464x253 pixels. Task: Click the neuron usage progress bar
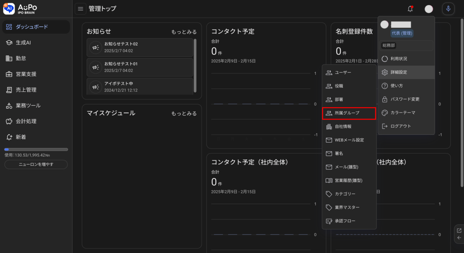pos(36,149)
